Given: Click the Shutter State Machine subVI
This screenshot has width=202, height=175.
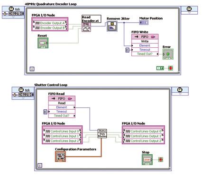Looking at the screenshot, I should (x=102, y=133).
